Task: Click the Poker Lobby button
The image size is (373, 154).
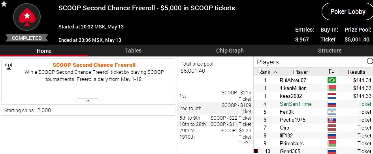Action: point(348,11)
